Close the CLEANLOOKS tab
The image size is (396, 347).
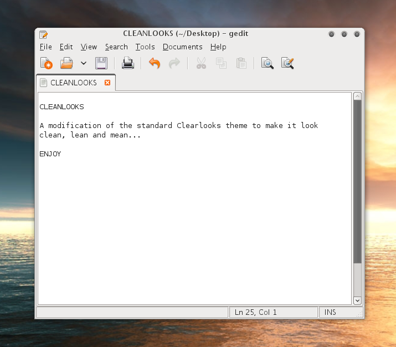107,83
